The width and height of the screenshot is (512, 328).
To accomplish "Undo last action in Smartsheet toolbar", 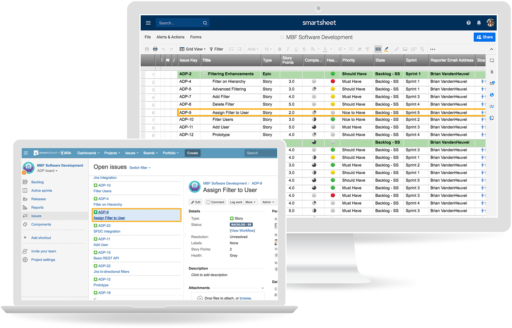I will [163, 49].
